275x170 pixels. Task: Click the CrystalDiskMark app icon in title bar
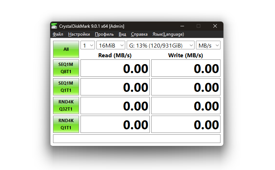54,26
